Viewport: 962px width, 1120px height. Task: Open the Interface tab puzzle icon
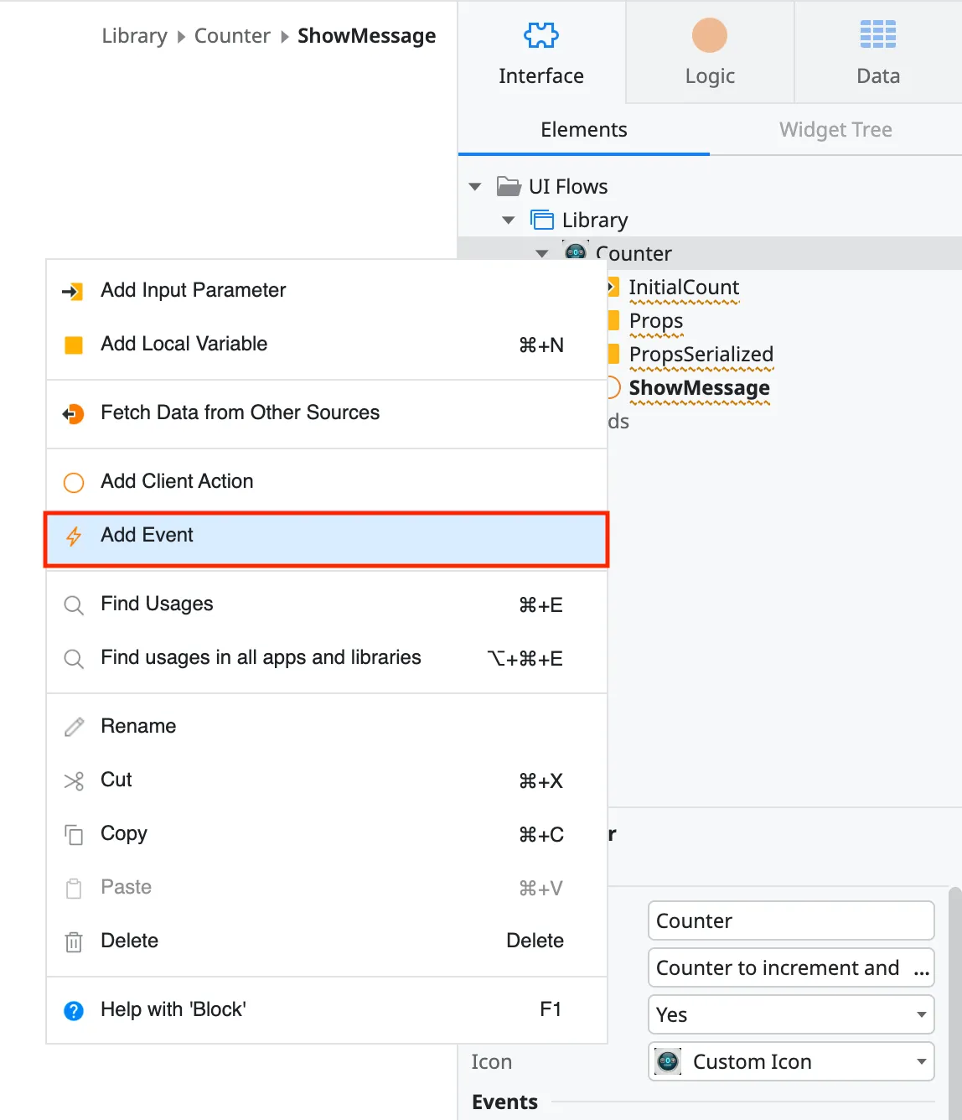pyautogui.click(x=541, y=35)
